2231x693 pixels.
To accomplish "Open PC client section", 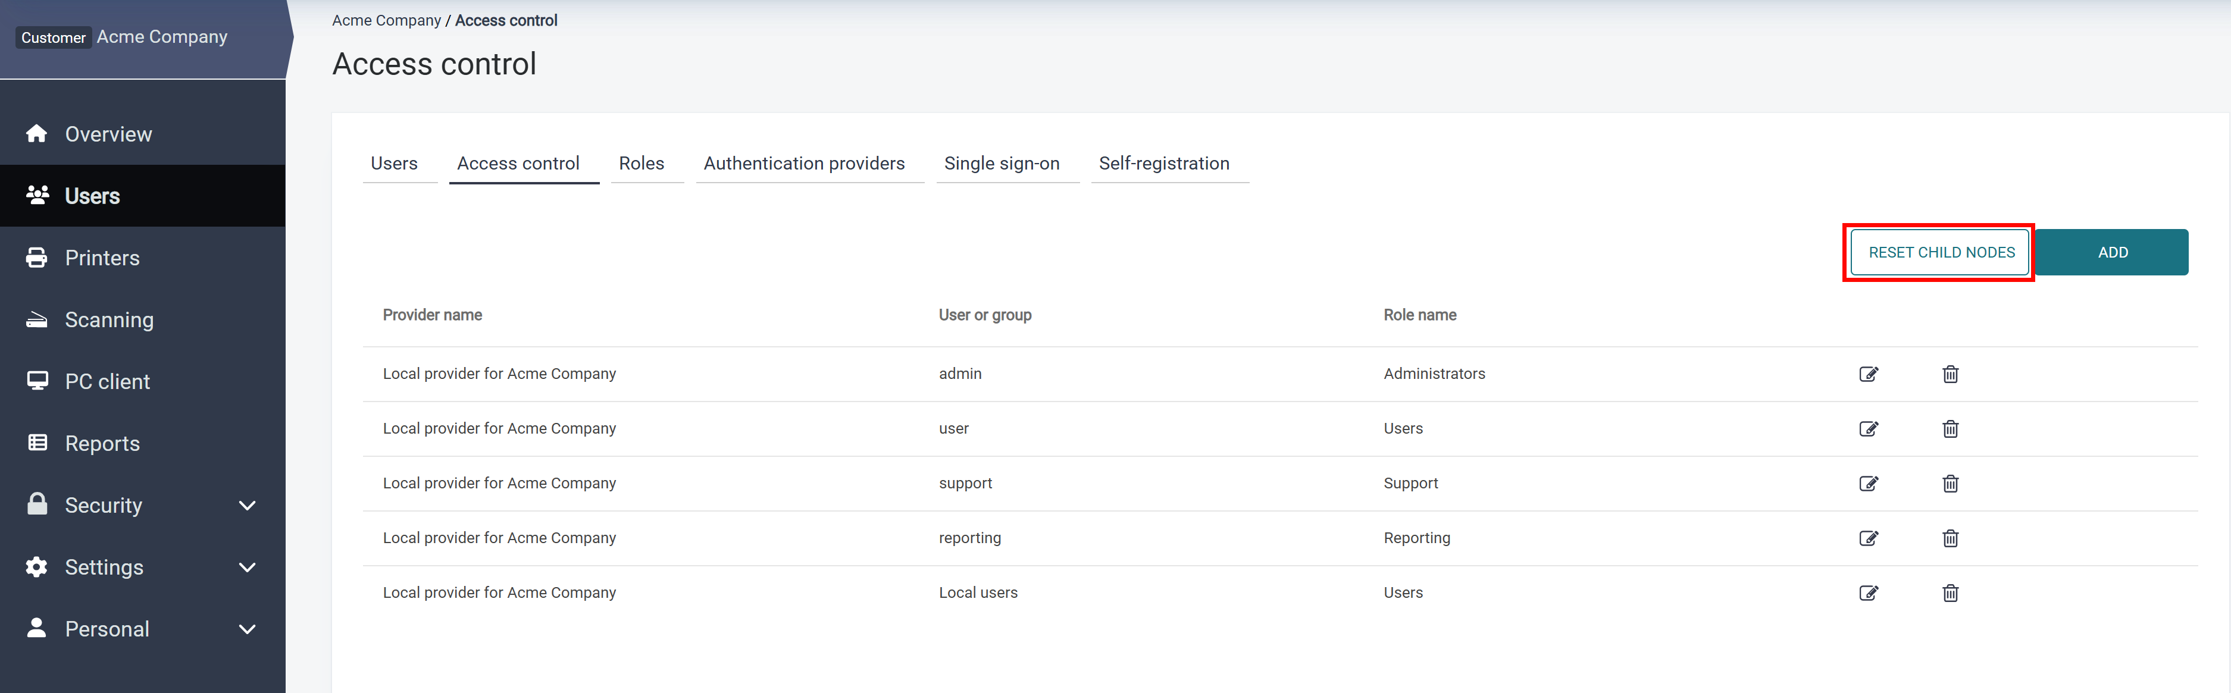I will (x=107, y=381).
